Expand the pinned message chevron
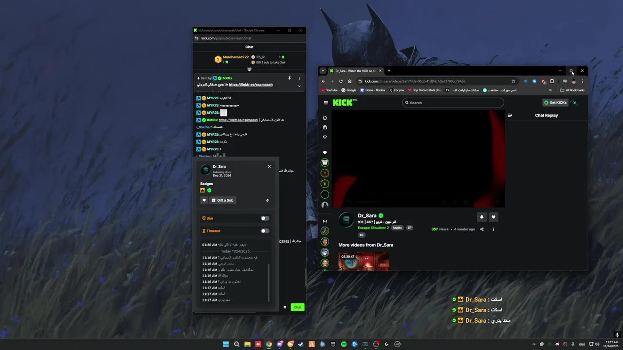 pyautogui.click(x=299, y=86)
